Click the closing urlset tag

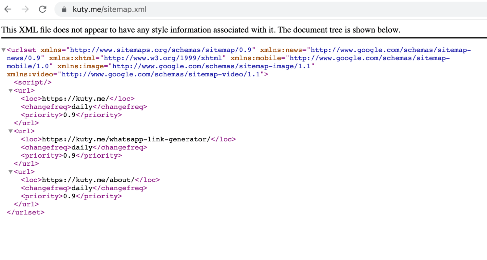(26, 213)
